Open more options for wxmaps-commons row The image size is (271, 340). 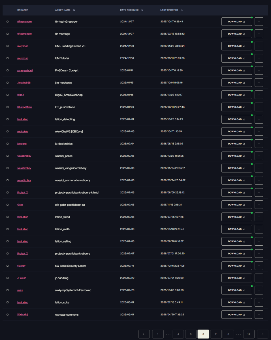coord(259,314)
